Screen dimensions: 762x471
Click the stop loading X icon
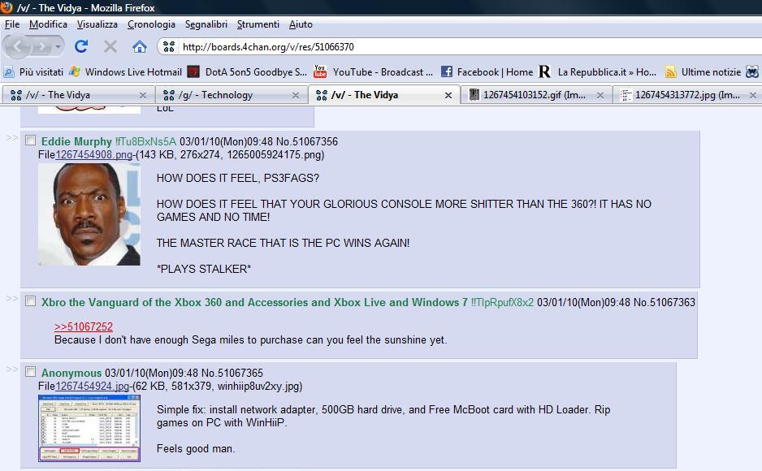pyautogui.click(x=110, y=46)
